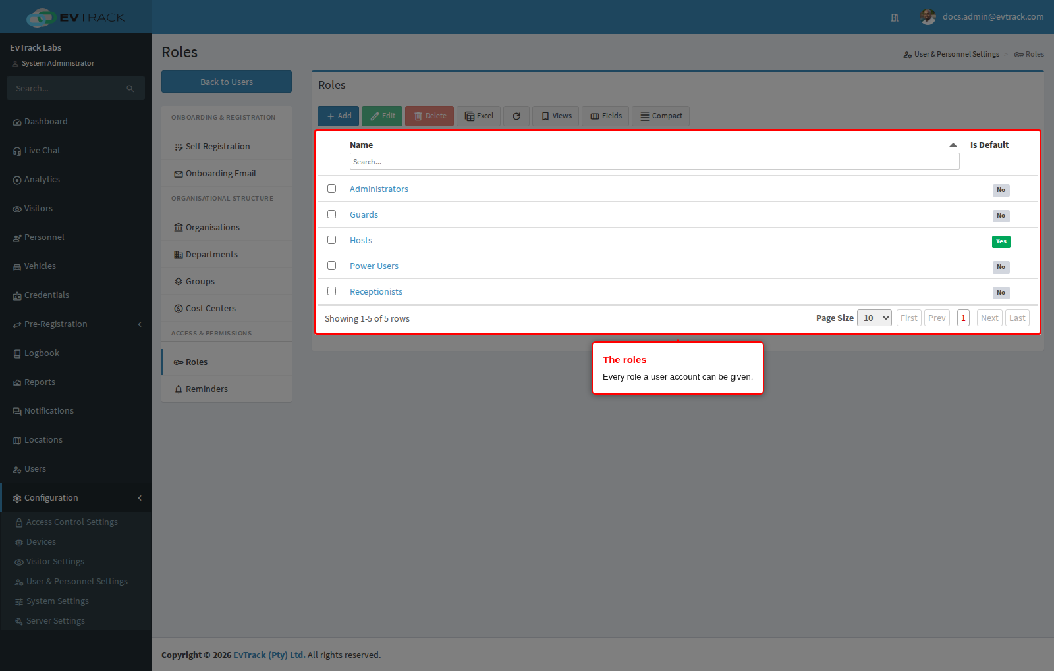Click the Back to Users button
The height and width of the screenshot is (671, 1054).
[x=227, y=82]
